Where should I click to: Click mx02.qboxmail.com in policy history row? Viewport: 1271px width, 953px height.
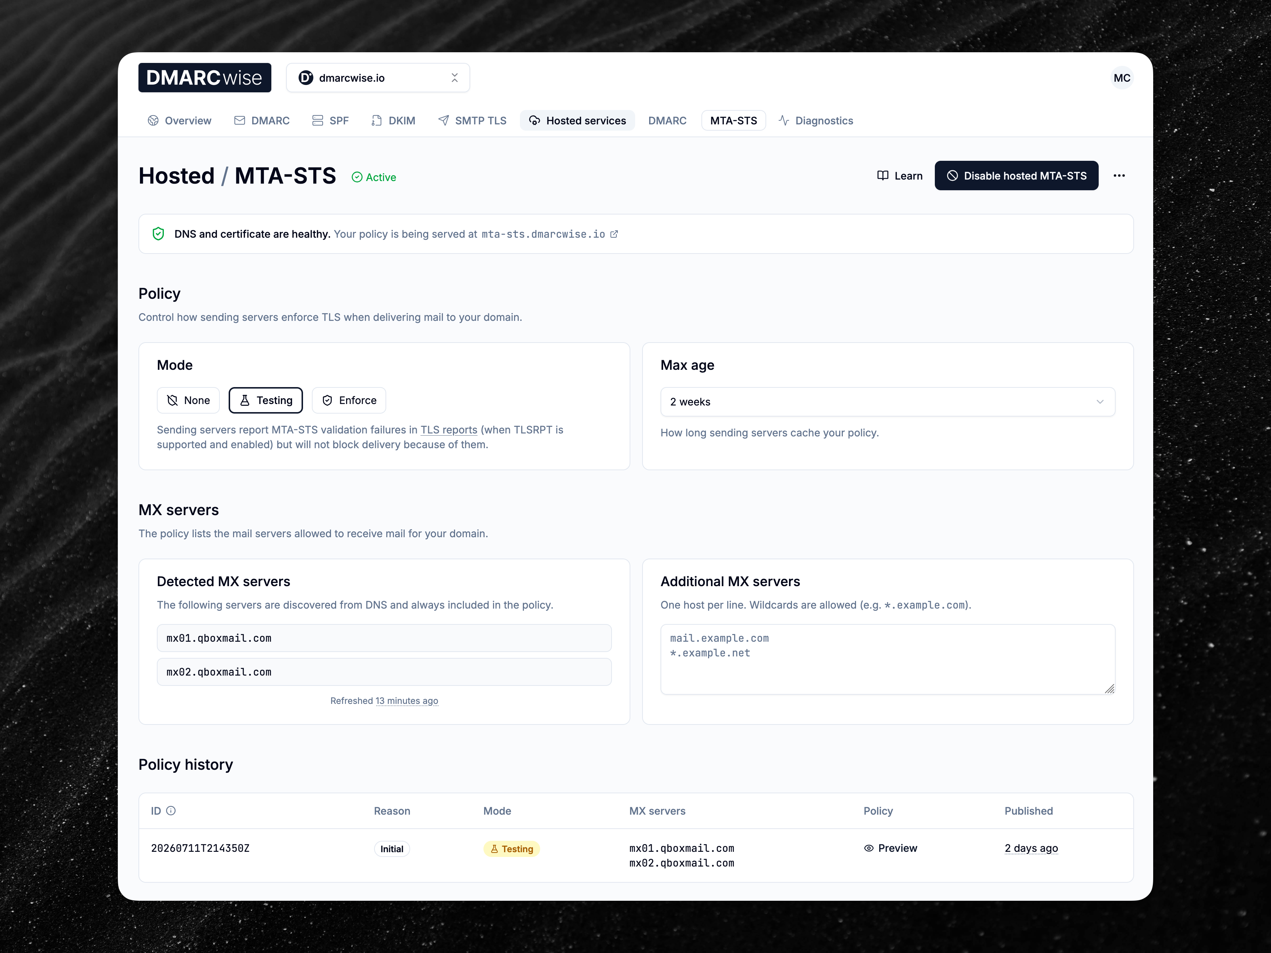[682, 864]
